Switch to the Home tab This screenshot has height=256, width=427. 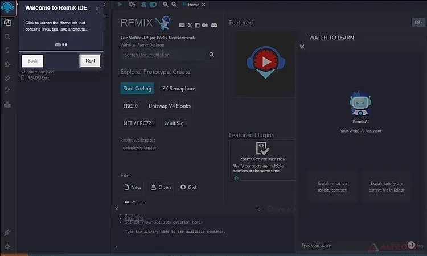click(x=194, y=5)
